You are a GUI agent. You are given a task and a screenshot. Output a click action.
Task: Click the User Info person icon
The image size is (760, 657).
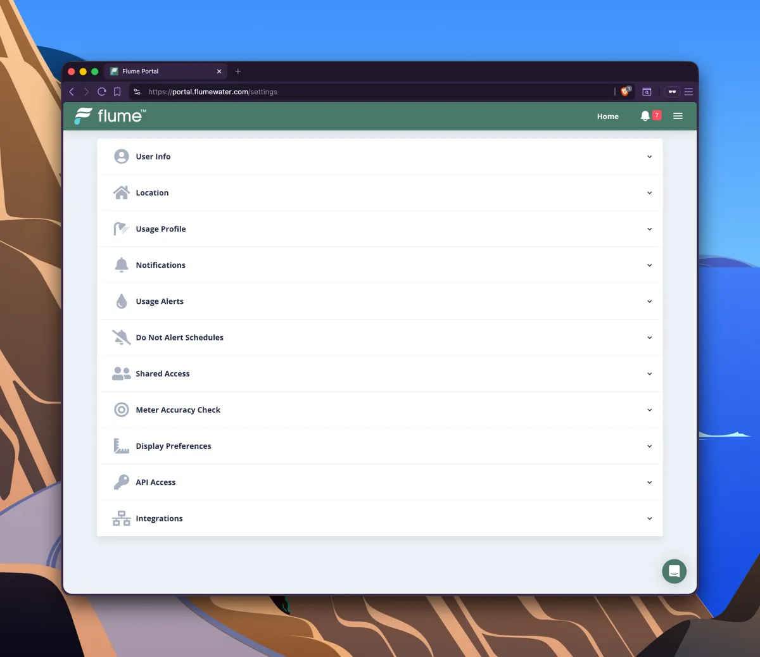(121, 156)
